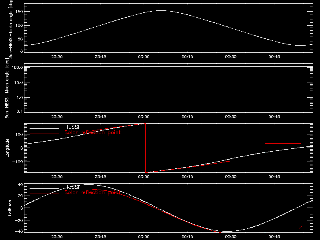
Task: Click 00:15 time label under Moon angle plot
Action: click(x=187, y=117)
